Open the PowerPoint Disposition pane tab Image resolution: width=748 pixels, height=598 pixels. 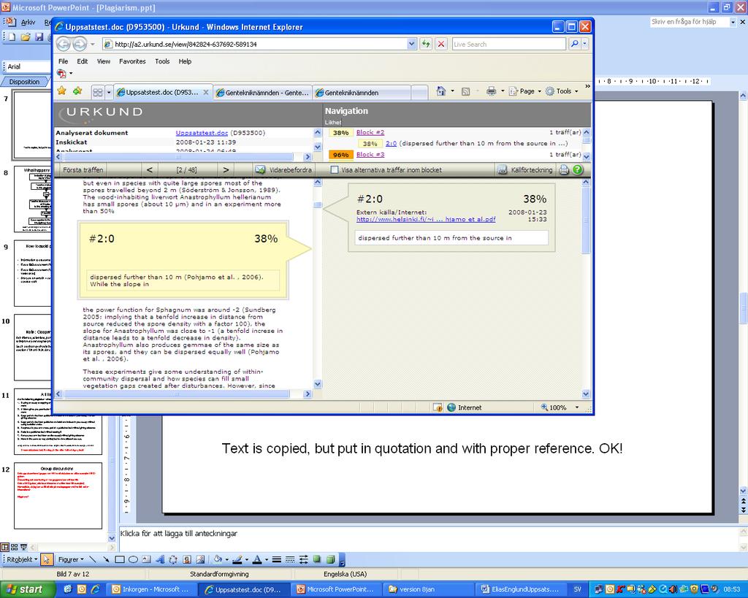point(25,82)
